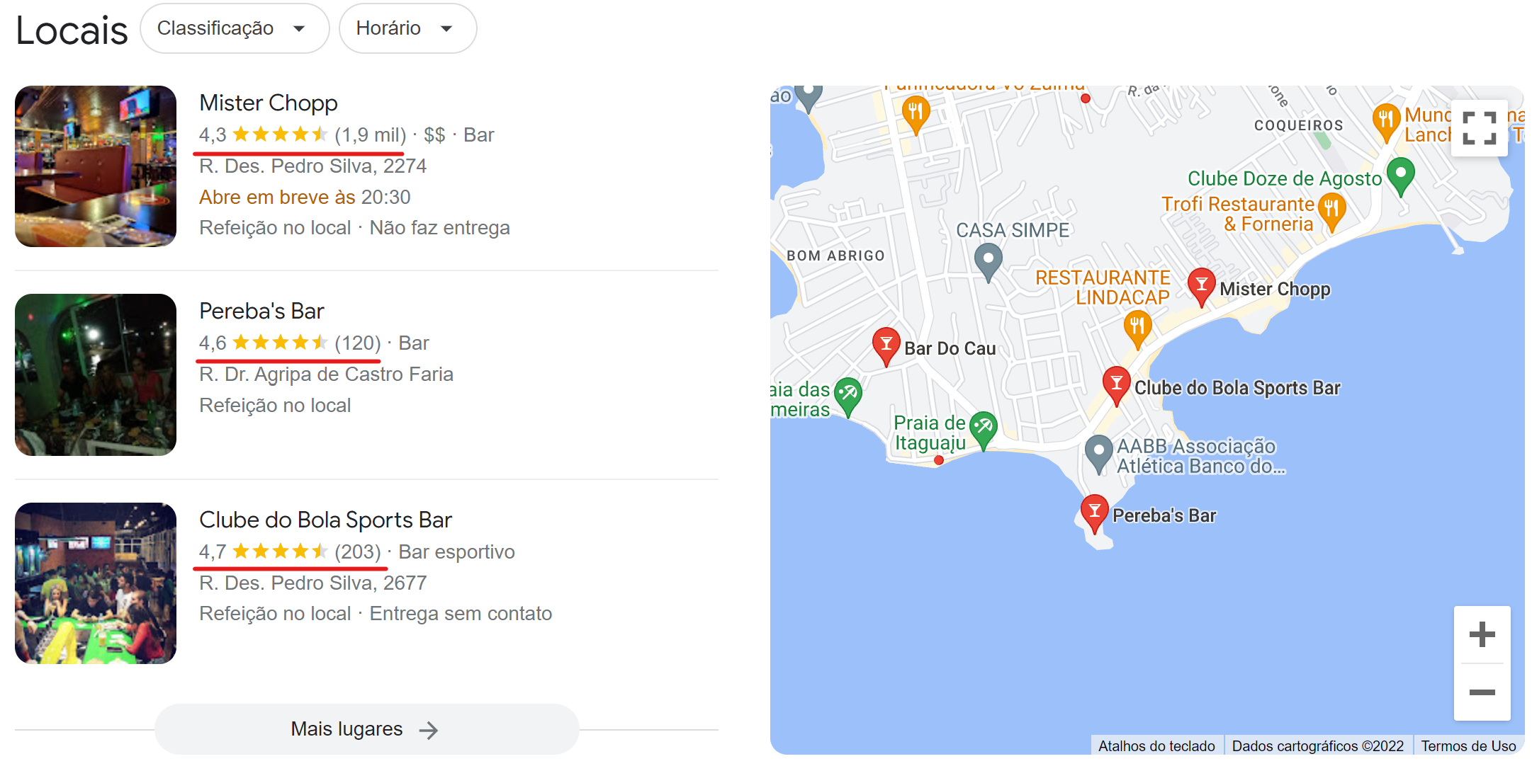Open the Mister Chopp listing

(268, 102)
